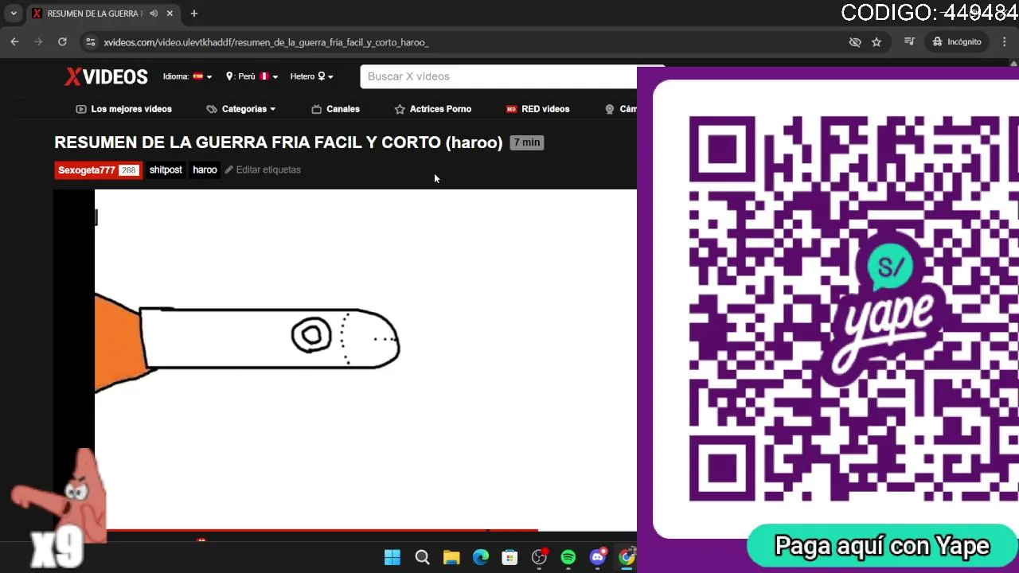Click the XVIDEOS logo

point(106,76)
